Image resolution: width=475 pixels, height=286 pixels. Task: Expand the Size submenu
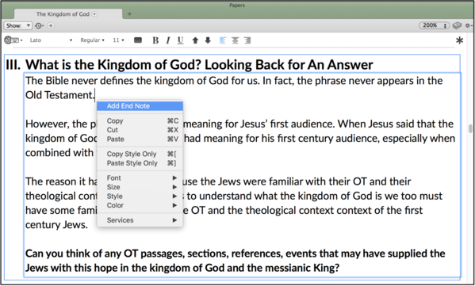point(140,187)
